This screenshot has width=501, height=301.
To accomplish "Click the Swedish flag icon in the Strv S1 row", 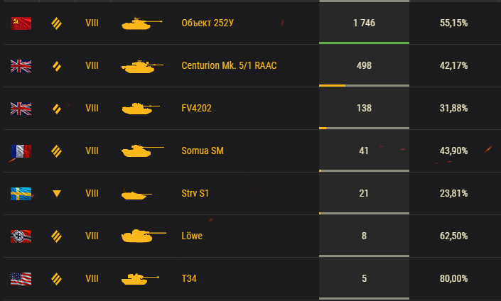I will [x=21, y=194].
